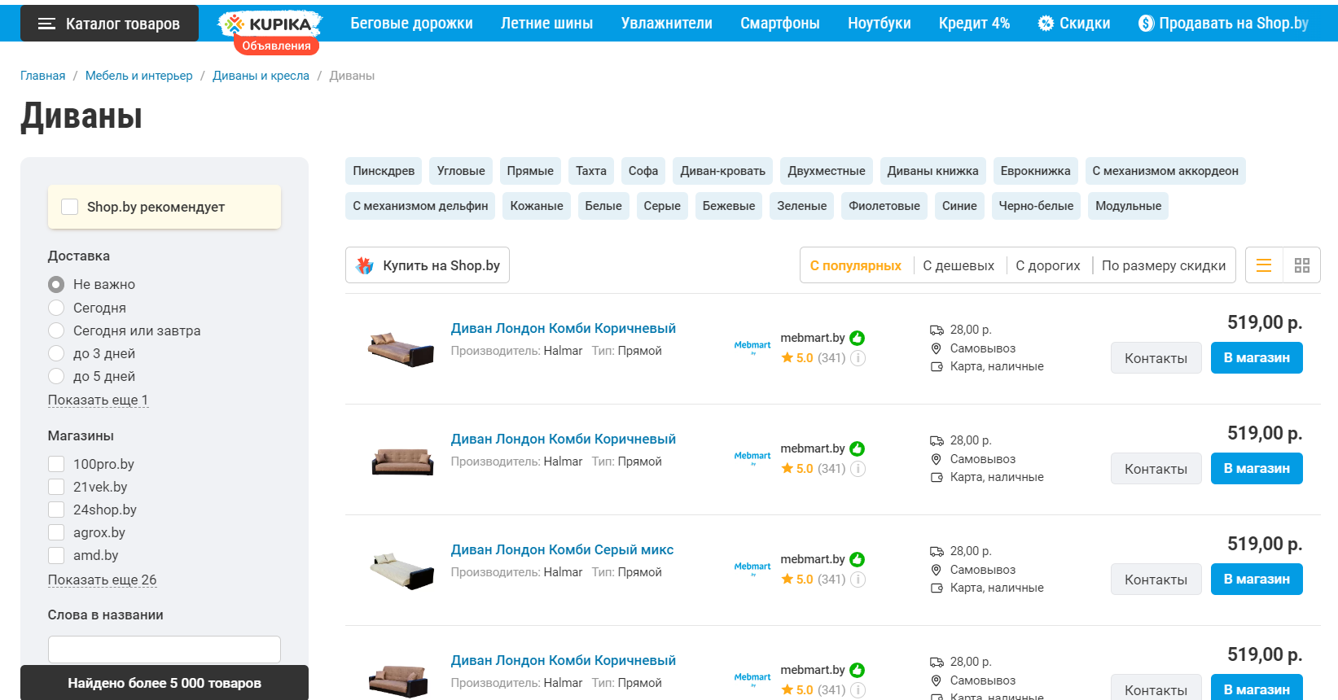Check the 100pro.by store filter

(x=56, y=464)
